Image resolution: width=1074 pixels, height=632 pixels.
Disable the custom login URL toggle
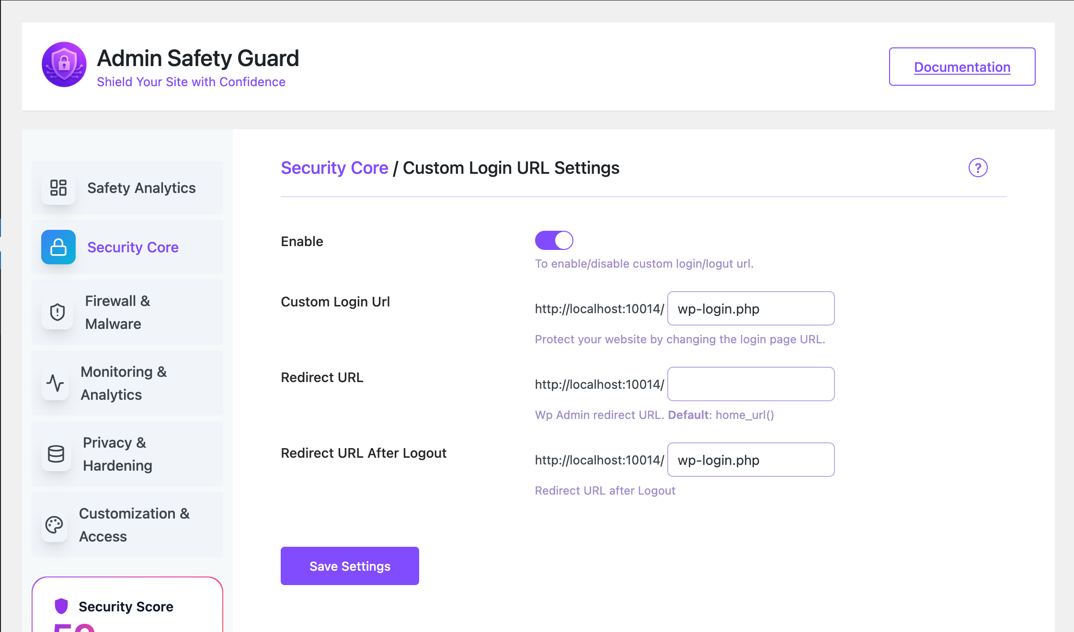click(x=554, y=240)
